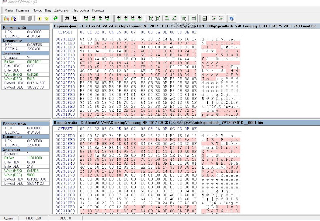Open first file with the folder-1 icon

(6, 18)
